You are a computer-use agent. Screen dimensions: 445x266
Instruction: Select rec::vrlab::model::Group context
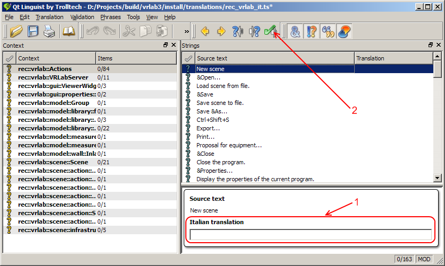(90, 103)
